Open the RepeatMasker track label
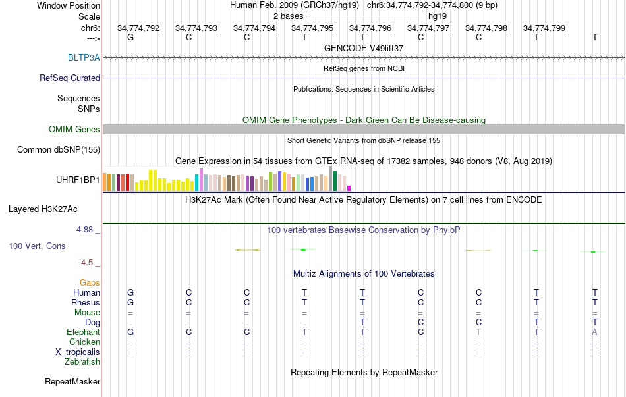The height and width of the screenshot is (397, 626). coord(72,381)
